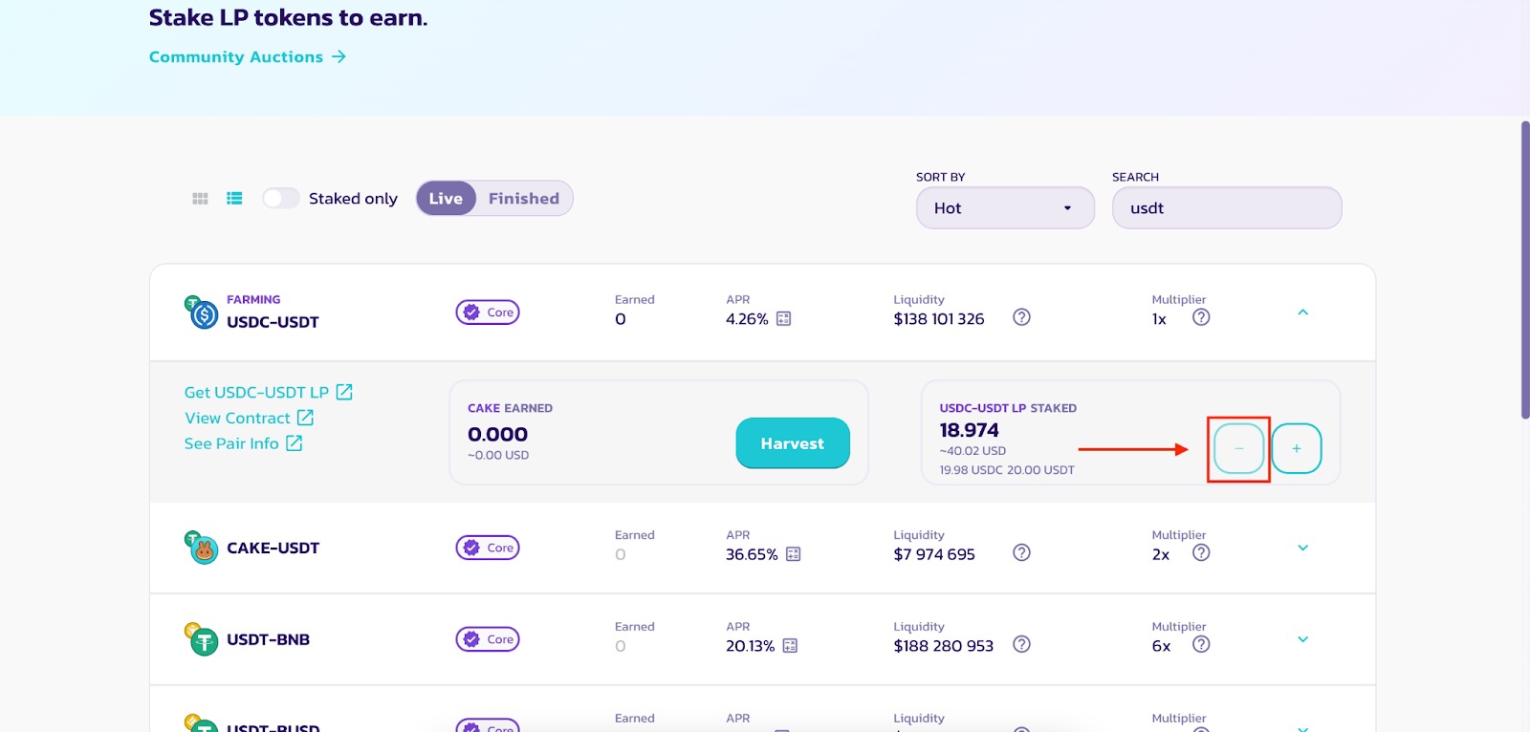Open APR calculator for USDT-BNB
Image resolution: width=1530 pixels, height=732 pixels.
pos(790,646)
